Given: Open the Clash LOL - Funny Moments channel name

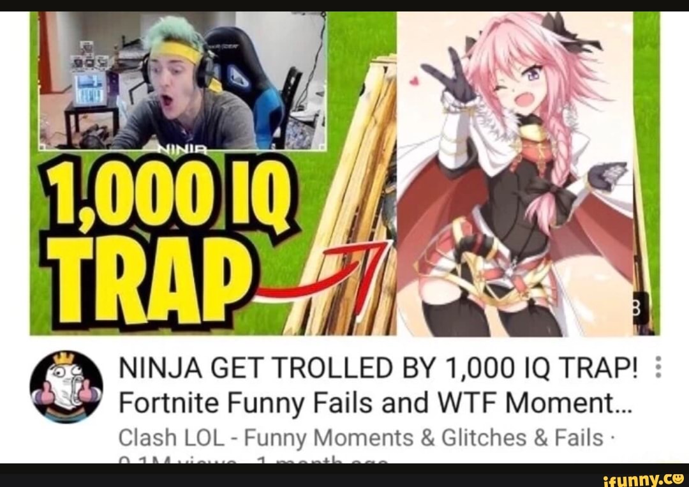Looking at the screenshot, I should click(x=360, y=438).
